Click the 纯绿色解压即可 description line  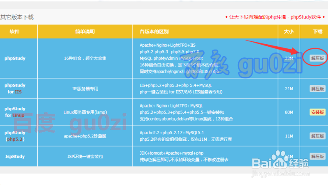(x=184, y=160)
